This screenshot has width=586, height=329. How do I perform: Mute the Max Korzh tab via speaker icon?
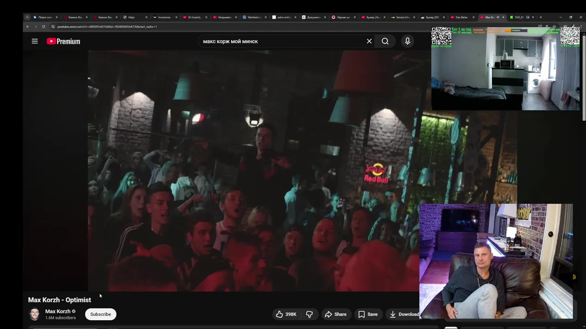(x=498, y=17)
